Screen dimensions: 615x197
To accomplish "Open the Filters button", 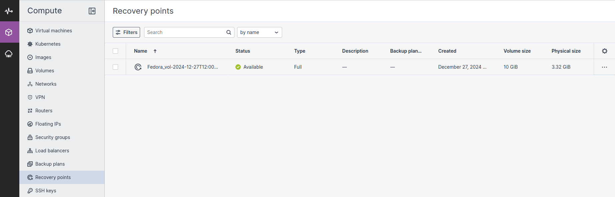I will (x=126, y=32).
